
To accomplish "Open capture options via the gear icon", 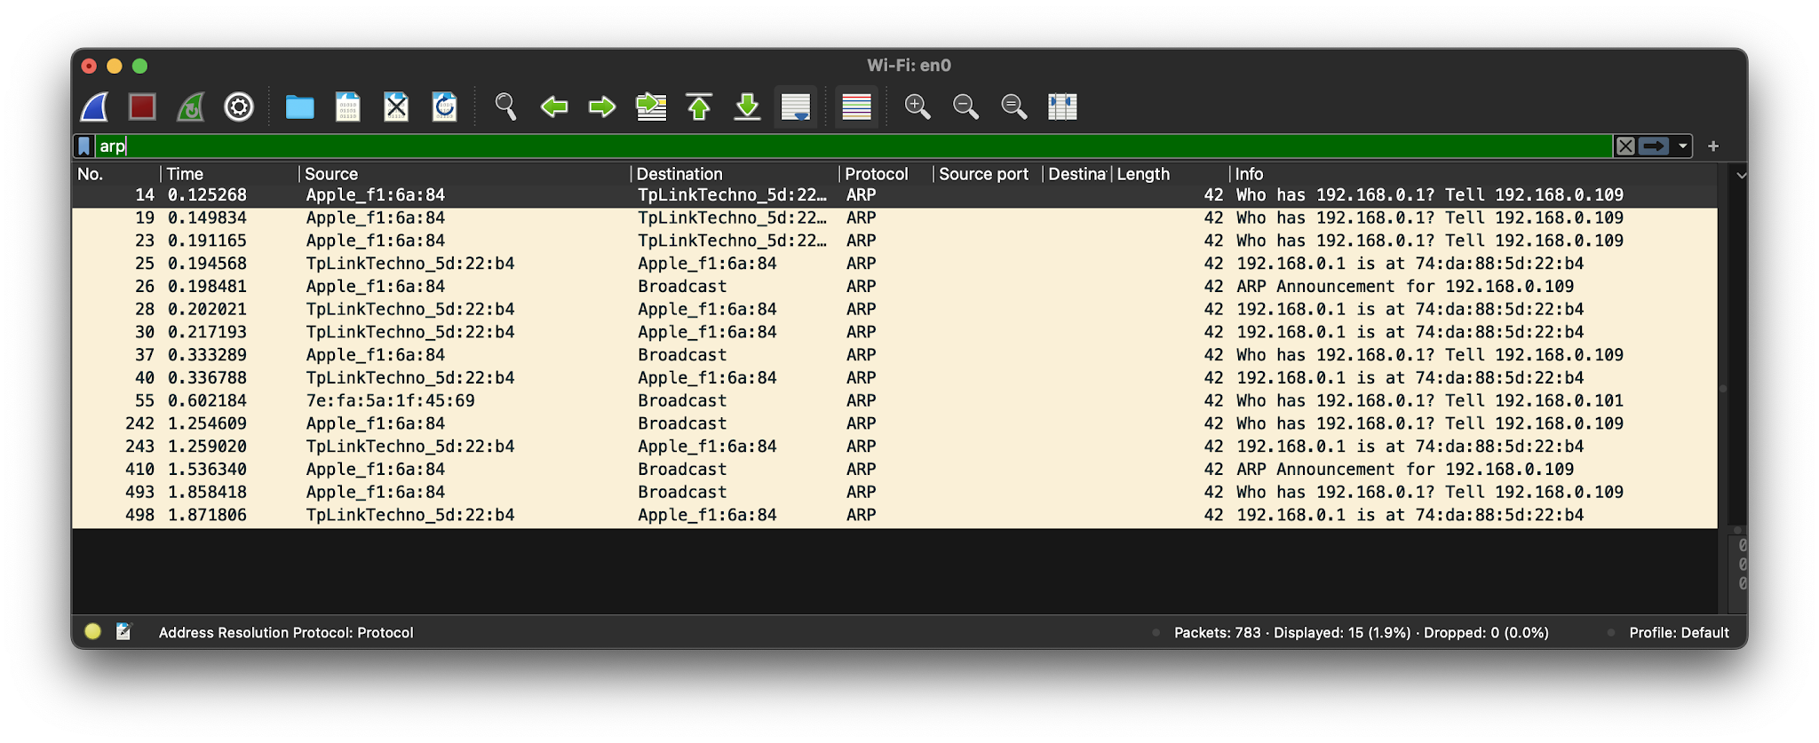I will [x=238, y=107].
